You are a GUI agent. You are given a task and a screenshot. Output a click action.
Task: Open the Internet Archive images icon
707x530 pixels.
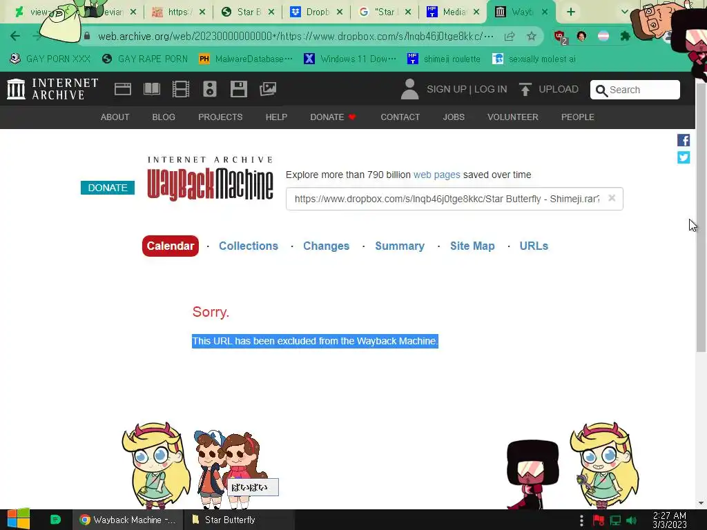[x=268, y=89]
